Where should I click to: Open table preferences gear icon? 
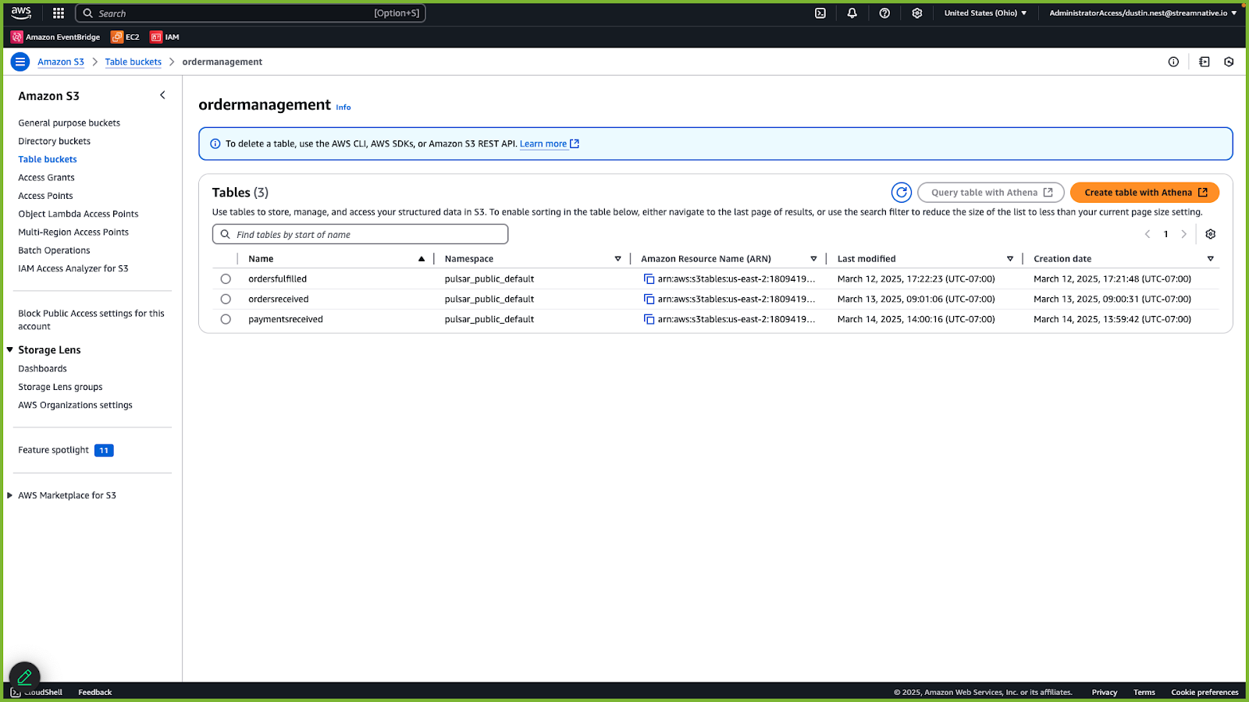(x=1210, y=234)
